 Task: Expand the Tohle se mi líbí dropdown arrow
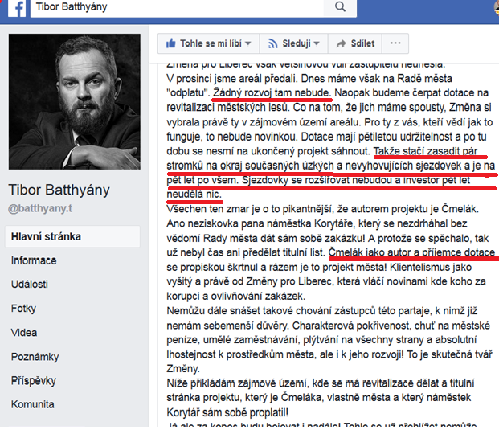coord(248,43)
